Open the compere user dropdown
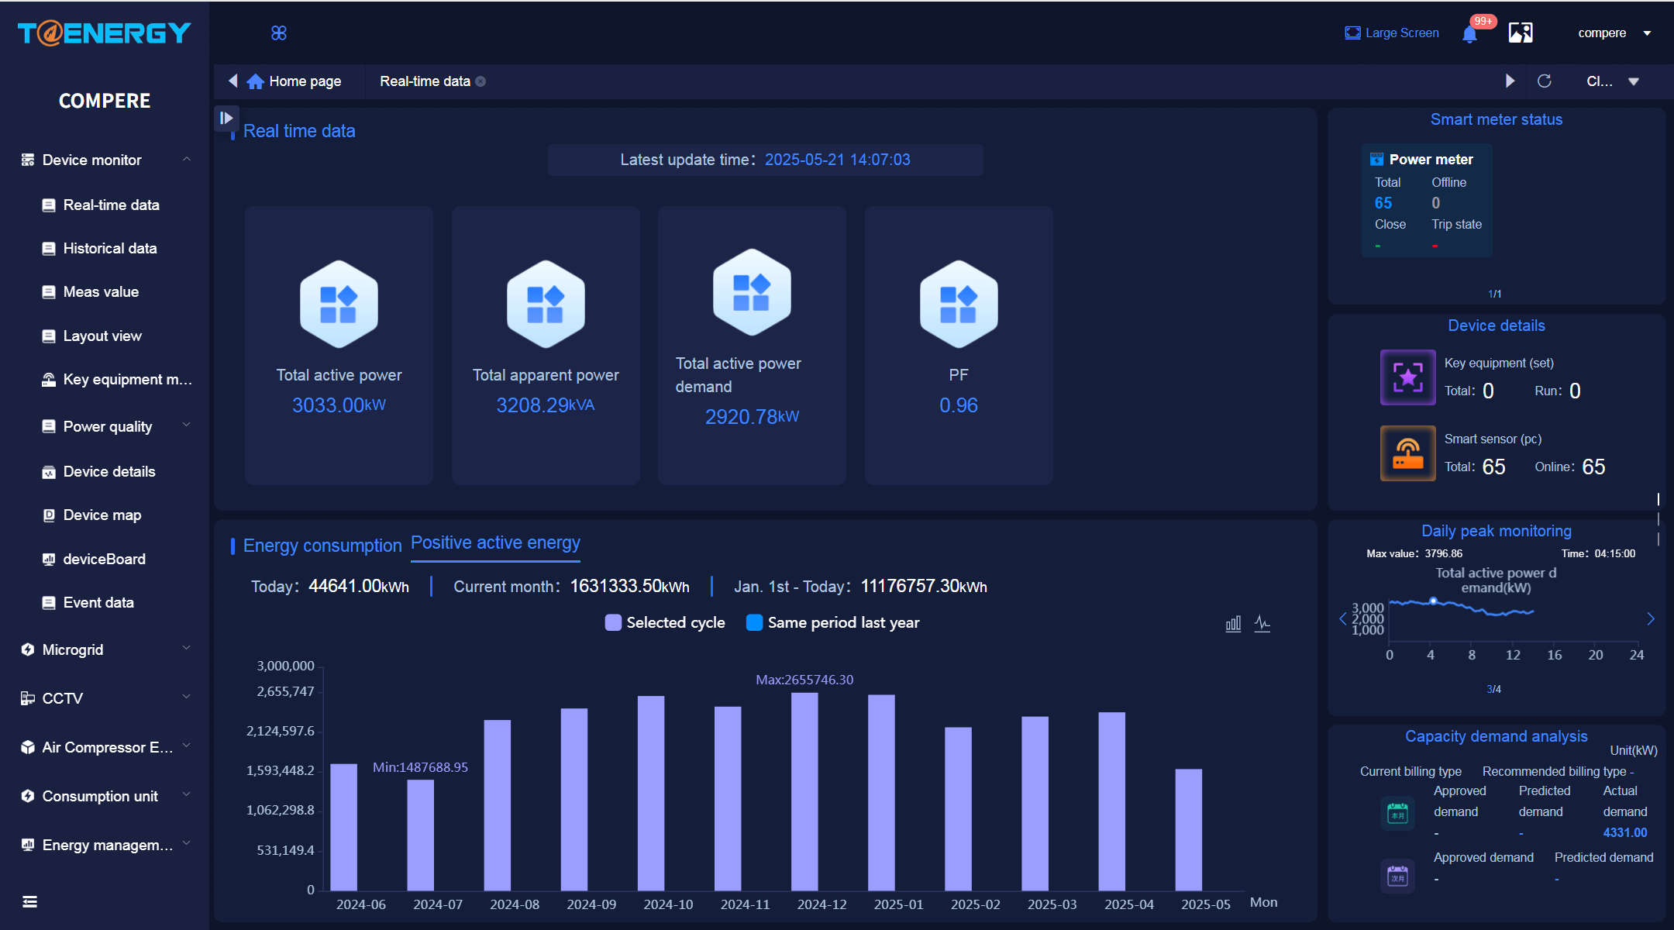The width and height of the screenshot is (1674, 930). [1614, 33]
